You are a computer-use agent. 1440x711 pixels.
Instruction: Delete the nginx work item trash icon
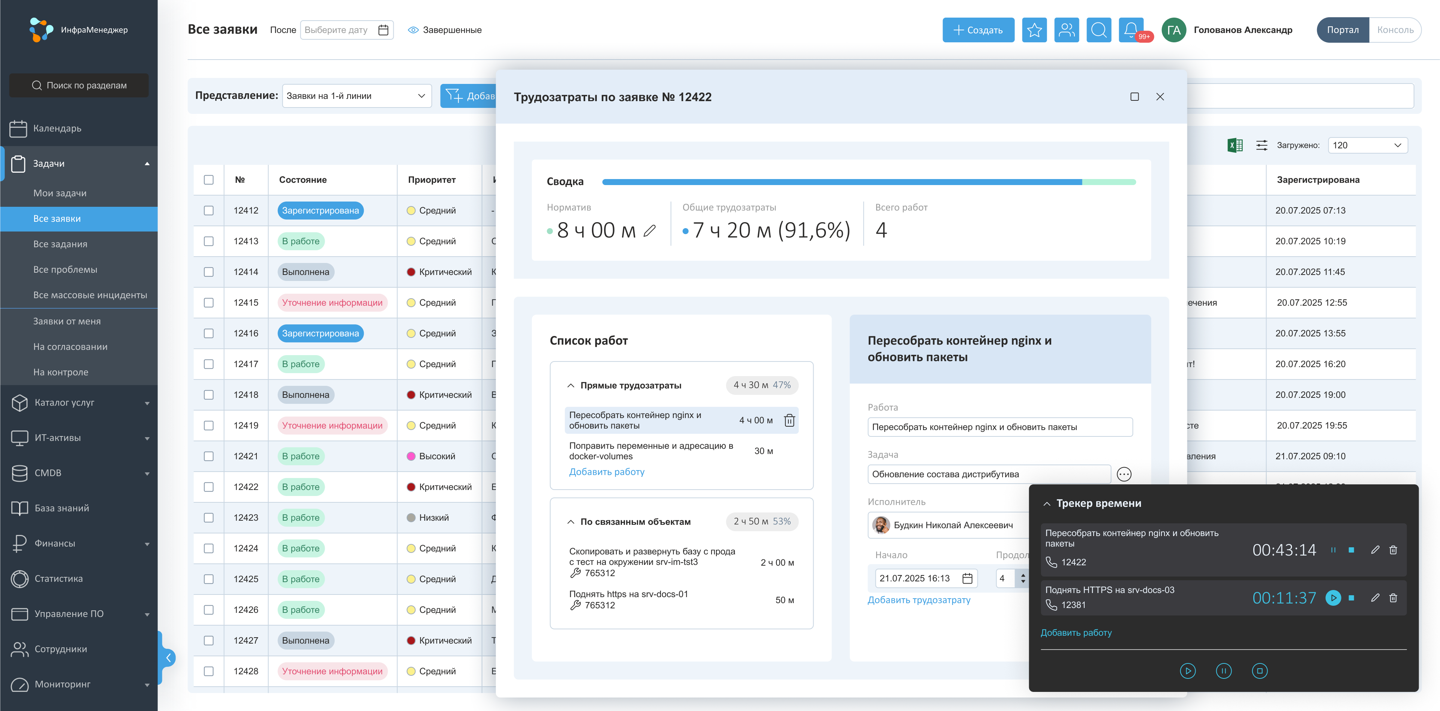click(x=789, y=420)
